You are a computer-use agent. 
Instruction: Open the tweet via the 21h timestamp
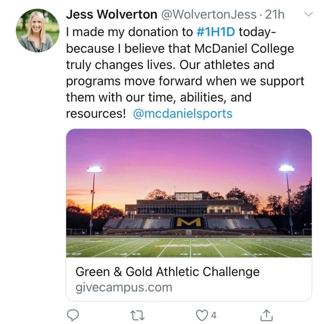point(275,15)
